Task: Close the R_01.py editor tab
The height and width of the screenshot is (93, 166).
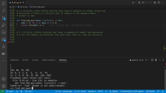Action: click(x=23, y=3)
